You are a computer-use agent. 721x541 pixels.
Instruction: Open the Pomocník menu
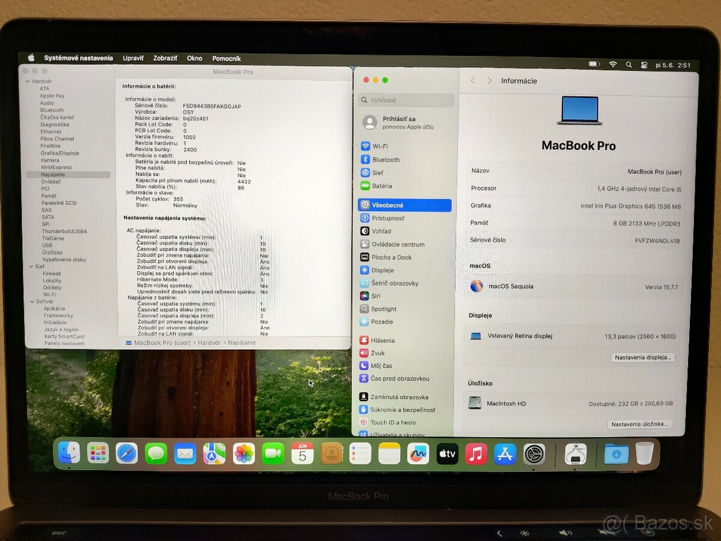227,58
